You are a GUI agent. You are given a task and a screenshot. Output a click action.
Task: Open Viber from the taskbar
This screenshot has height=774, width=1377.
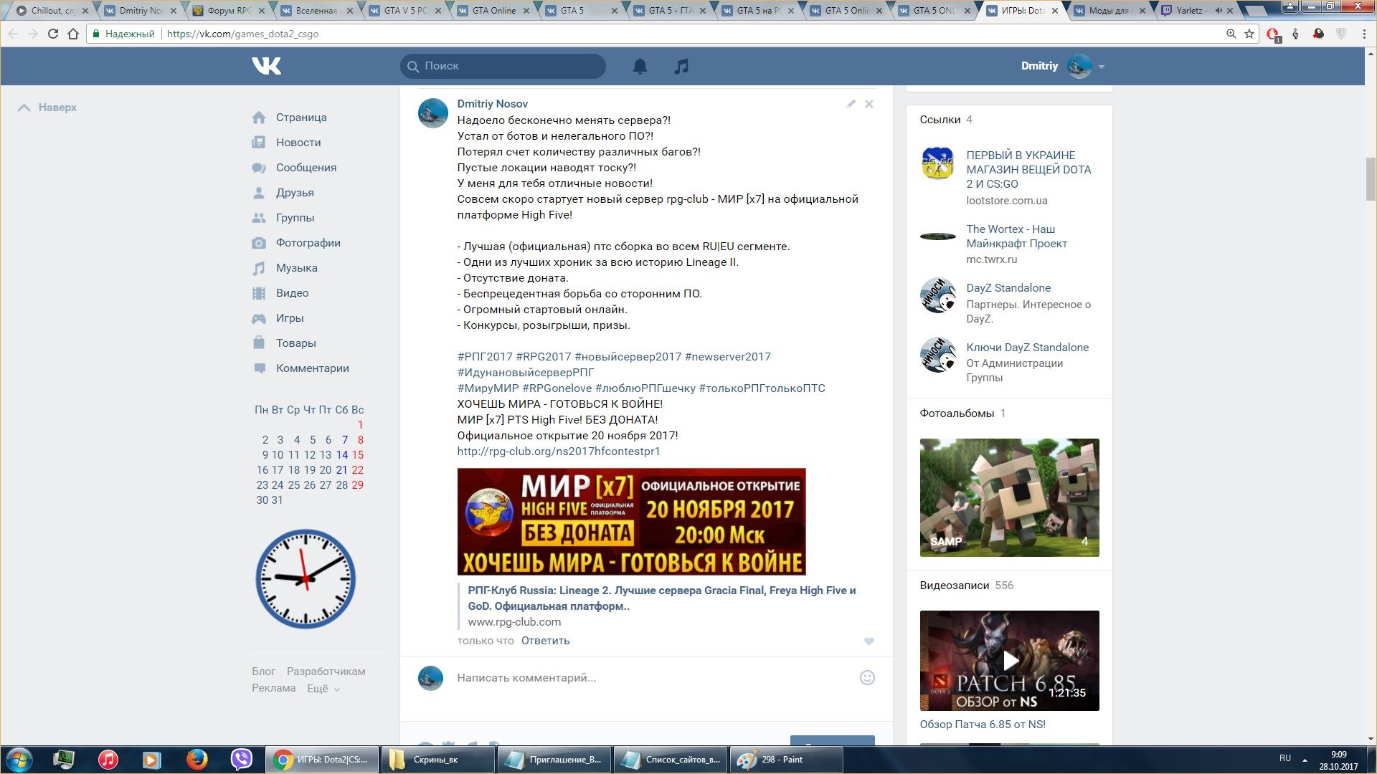242,759
